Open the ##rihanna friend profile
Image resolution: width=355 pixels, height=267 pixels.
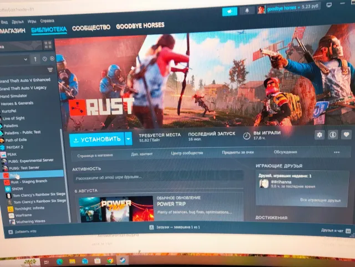(281, 182)
